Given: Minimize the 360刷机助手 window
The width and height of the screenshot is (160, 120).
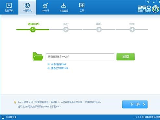Looking at the screenshot, I should (154, 2).
